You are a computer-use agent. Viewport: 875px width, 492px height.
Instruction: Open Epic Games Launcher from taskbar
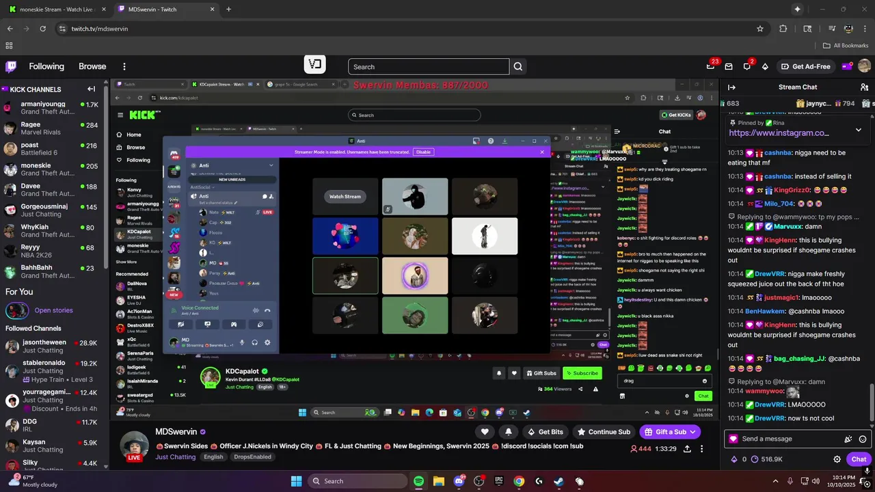(x=499, y=481)
